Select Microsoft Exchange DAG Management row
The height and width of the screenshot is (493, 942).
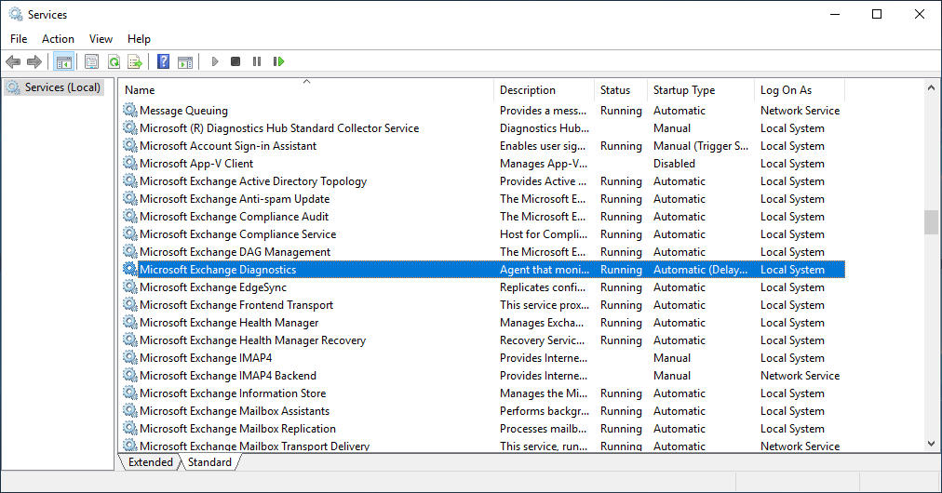tap(483, 251)
